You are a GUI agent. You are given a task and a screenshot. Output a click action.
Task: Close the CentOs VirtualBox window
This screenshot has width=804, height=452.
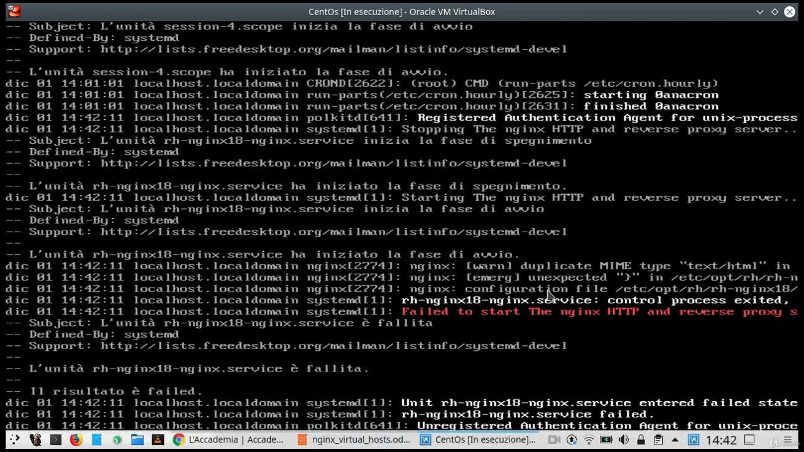click(x=790, y=11)
